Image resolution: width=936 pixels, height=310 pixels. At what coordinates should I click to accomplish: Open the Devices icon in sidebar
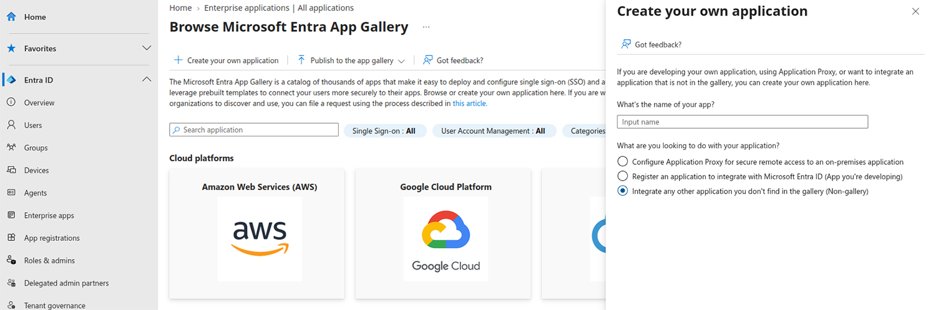11,170
